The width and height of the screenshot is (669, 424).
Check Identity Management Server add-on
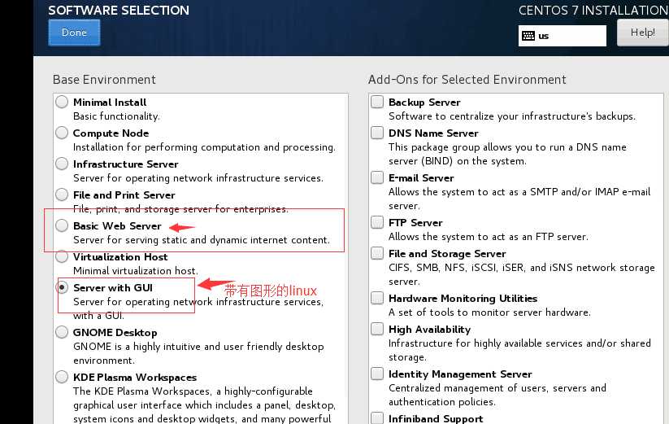377,374
